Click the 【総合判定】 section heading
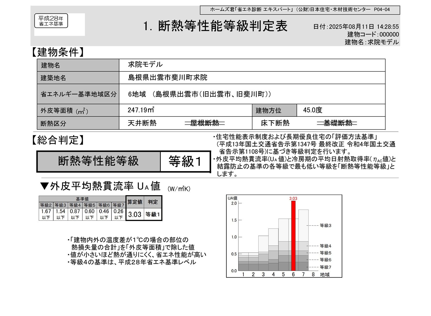 pyautogui.click(x=58, y=140)
